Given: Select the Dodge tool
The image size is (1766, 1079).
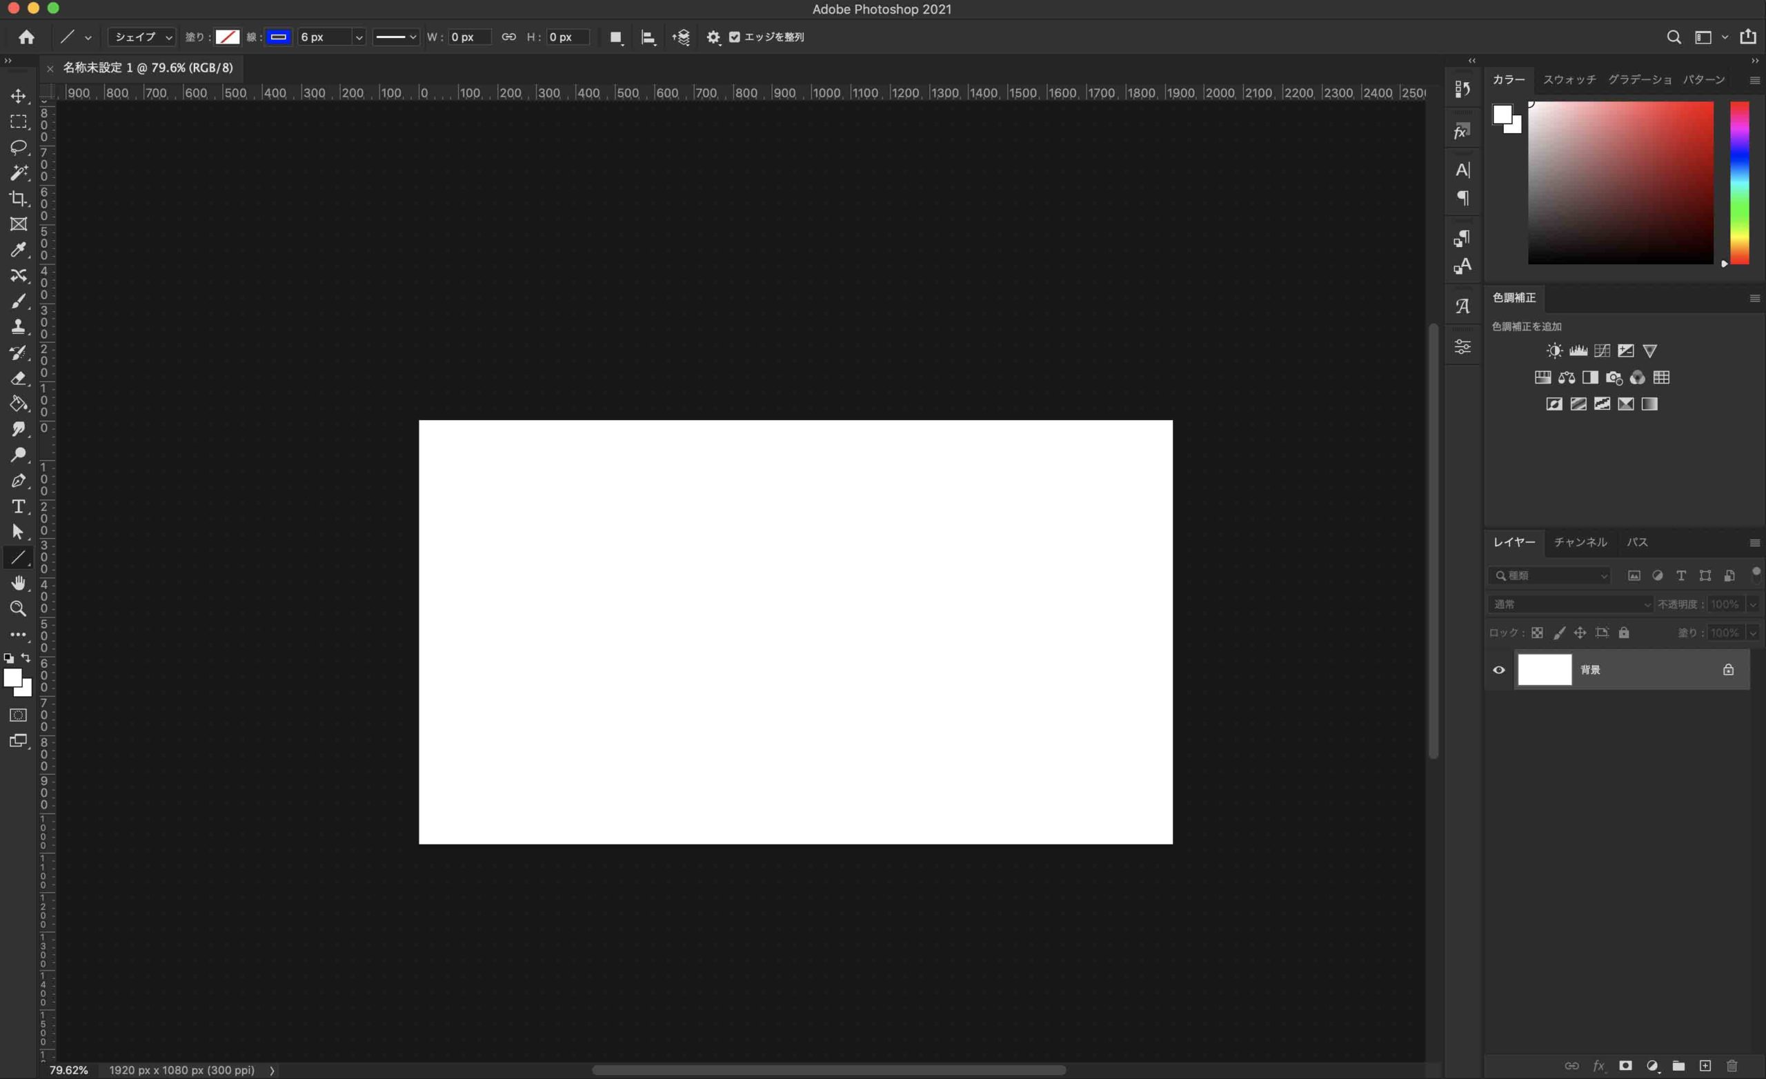Looking at the screenshot, I should point(19,455).
